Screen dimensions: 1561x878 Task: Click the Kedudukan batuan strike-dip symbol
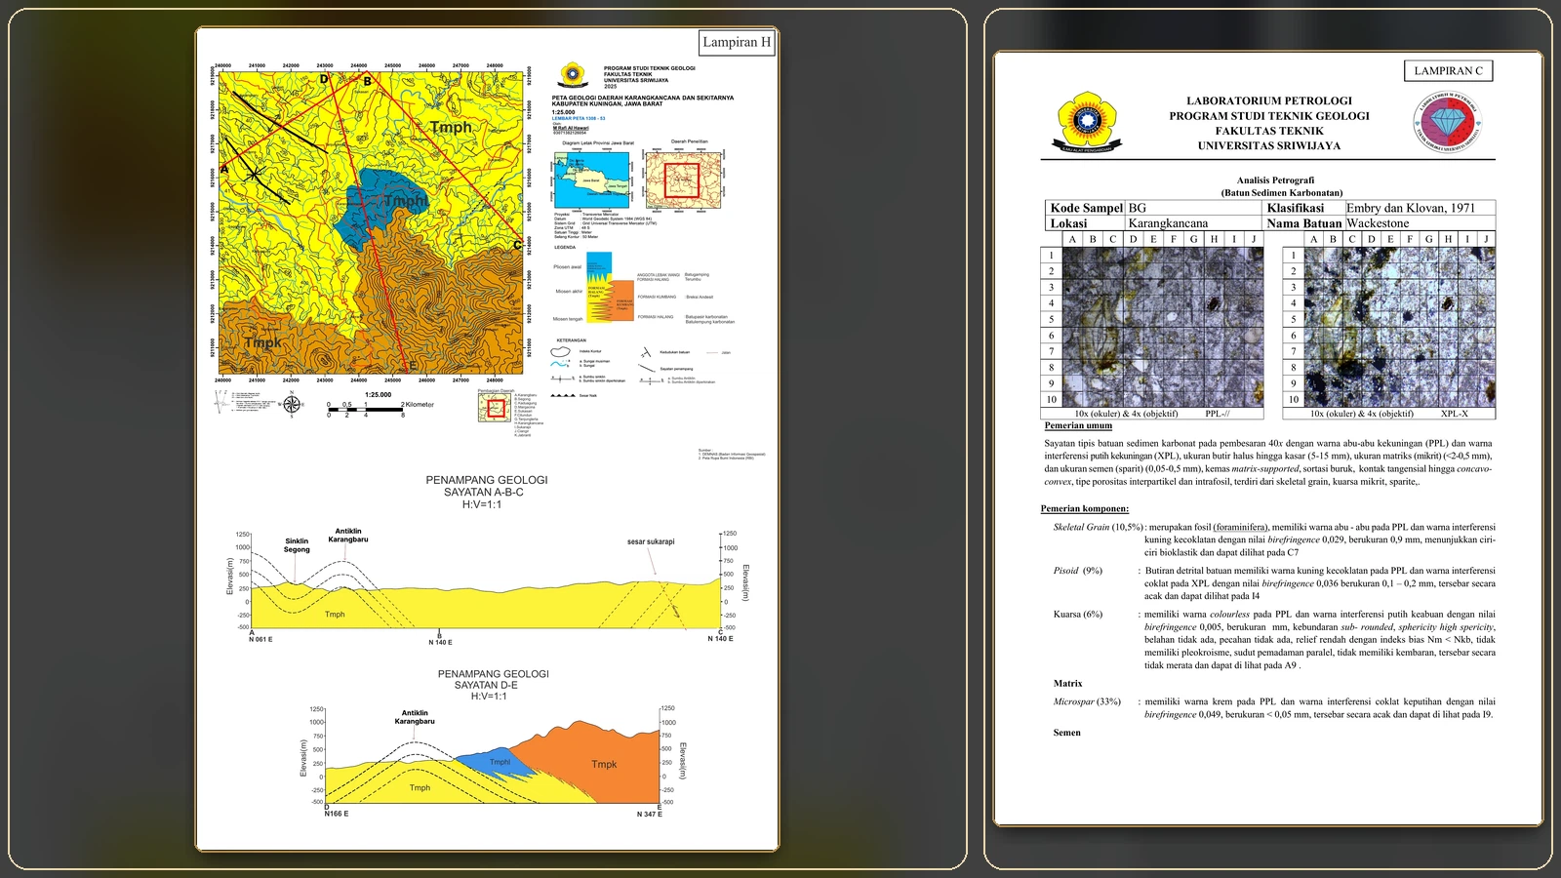(646, 352)
